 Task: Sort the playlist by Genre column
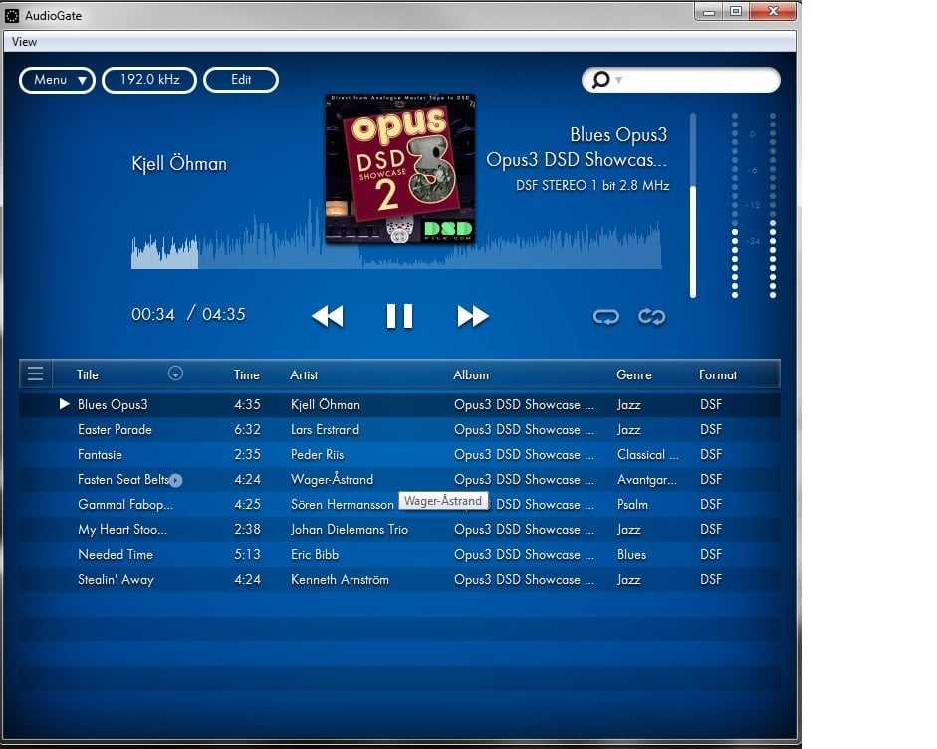click(x=634, y=374)
